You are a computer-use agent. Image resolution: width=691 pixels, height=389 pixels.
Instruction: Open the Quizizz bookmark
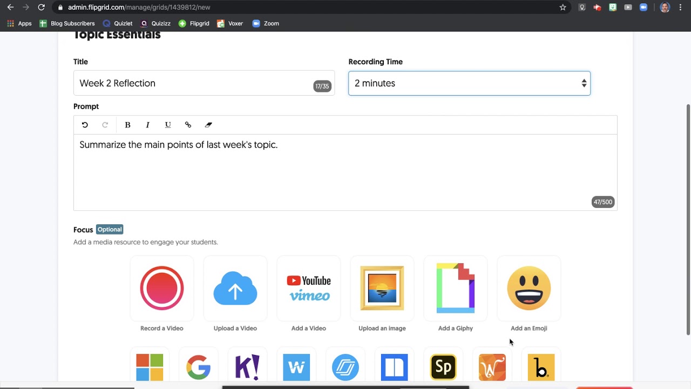[x=155, y=24]
